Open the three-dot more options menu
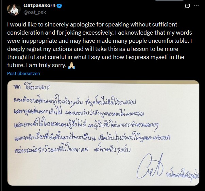The height and width of the screenshot is (191, 205). pyautogui.click(x=196, y=6)
